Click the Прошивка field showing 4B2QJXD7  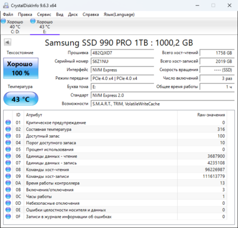(x=123, y=53)
